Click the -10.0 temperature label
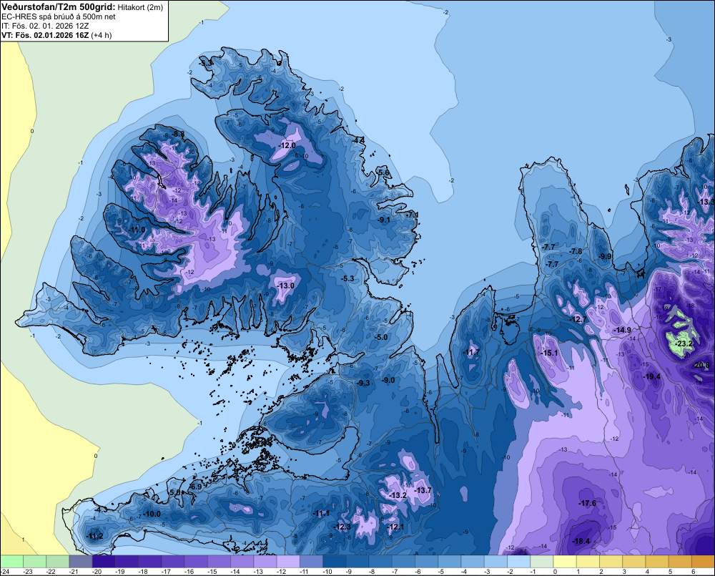The width and height of the screenshot is (715, 576). point(152,514)
